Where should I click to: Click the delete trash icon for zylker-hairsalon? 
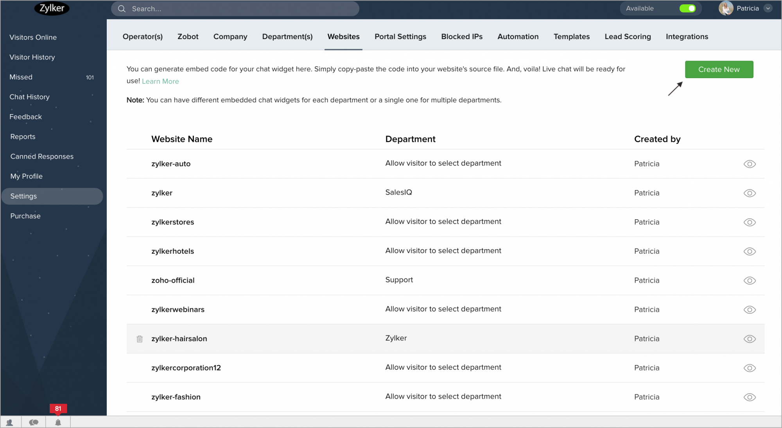click(140, 338)
